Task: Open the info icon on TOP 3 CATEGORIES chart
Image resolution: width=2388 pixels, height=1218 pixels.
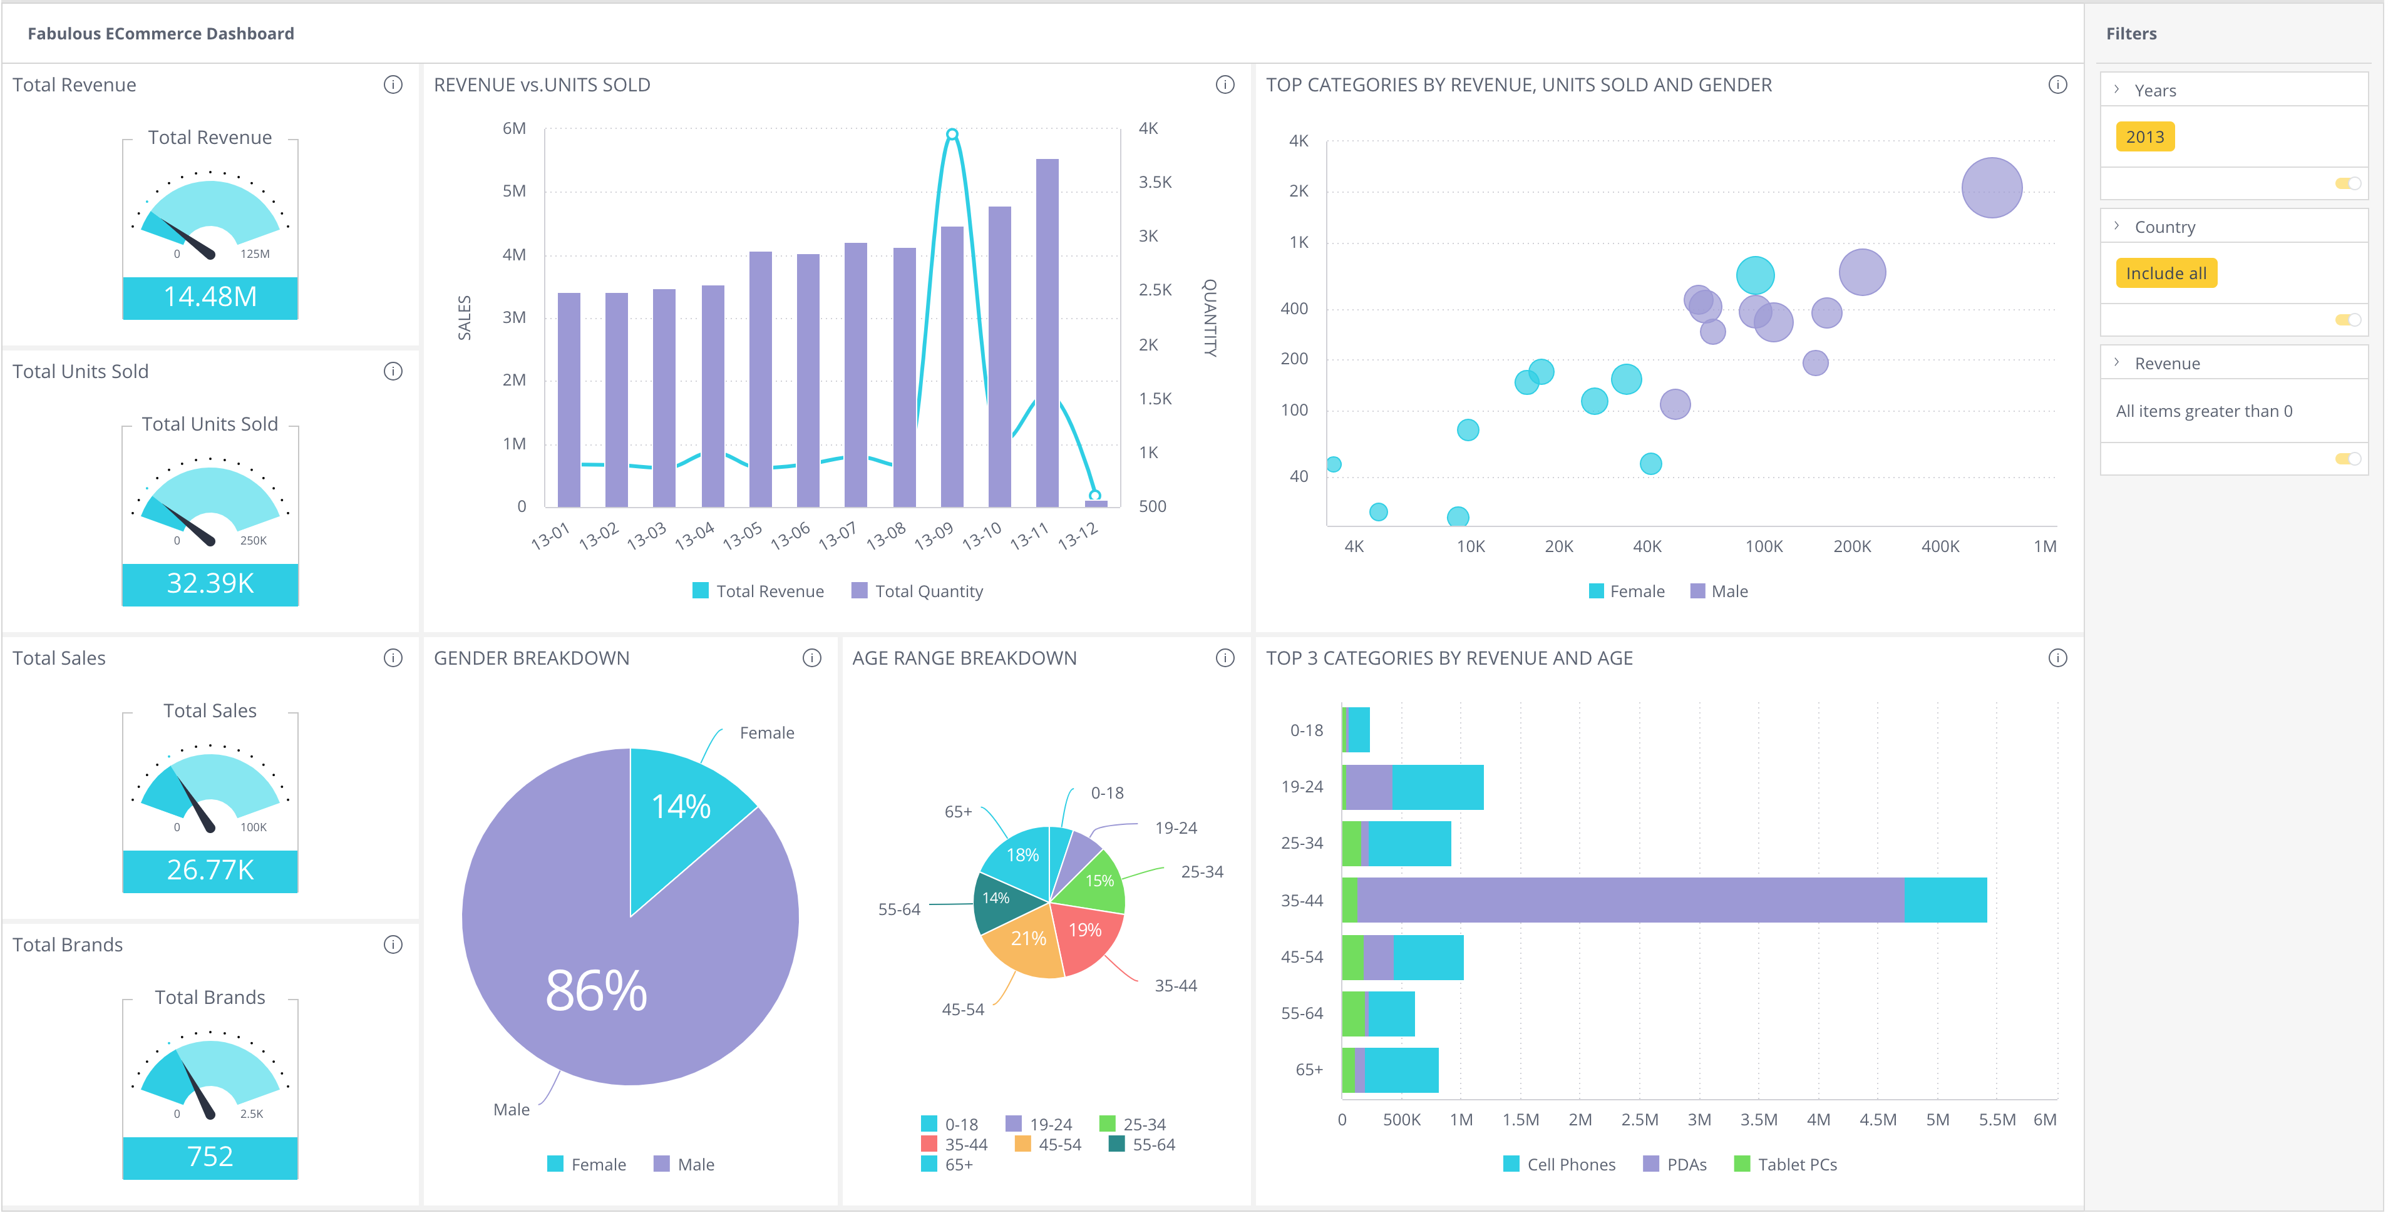Action: click(x=2058, y=658)
